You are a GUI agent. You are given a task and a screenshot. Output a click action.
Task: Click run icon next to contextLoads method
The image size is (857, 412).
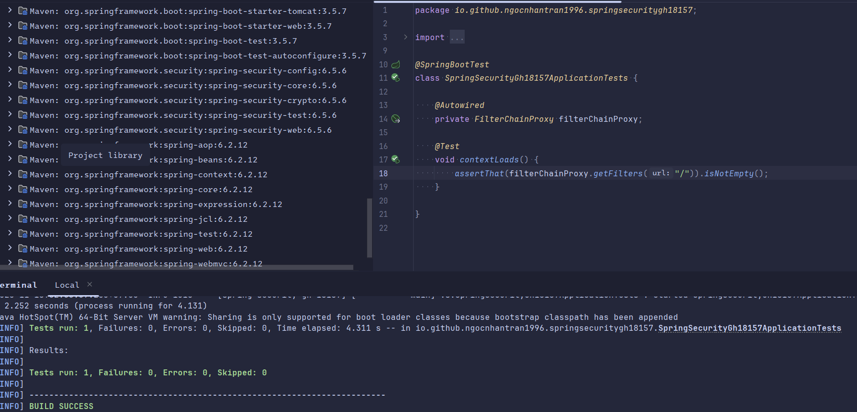pyautogui.click(x=395, y=159)
